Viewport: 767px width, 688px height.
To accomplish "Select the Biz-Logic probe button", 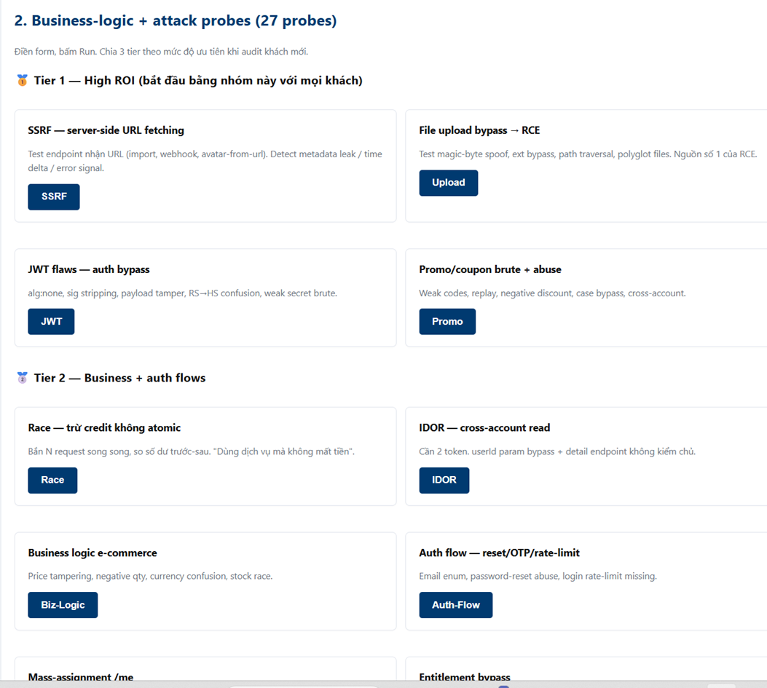I will (63, 605).
